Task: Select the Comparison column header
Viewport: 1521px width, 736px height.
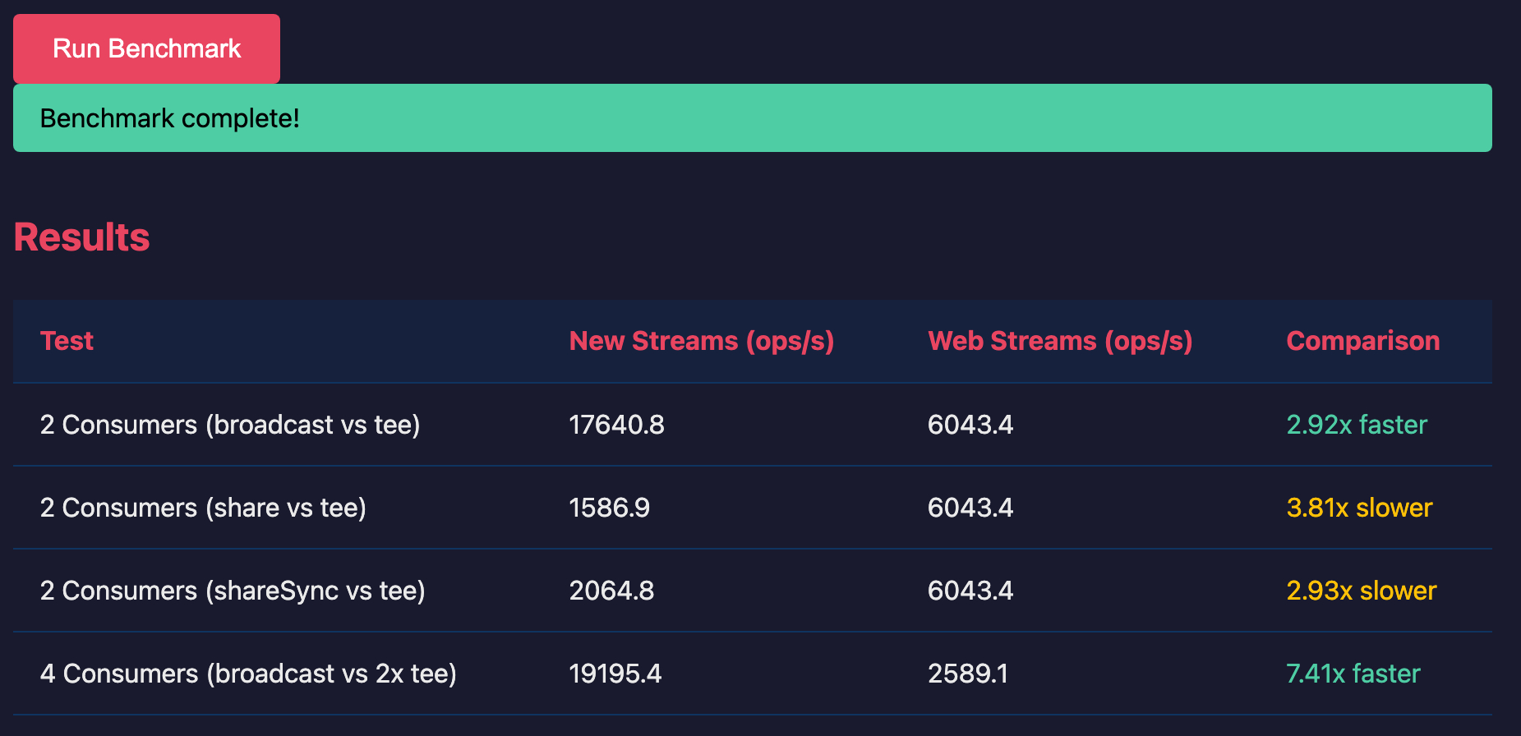Action: coord(1362,341)
